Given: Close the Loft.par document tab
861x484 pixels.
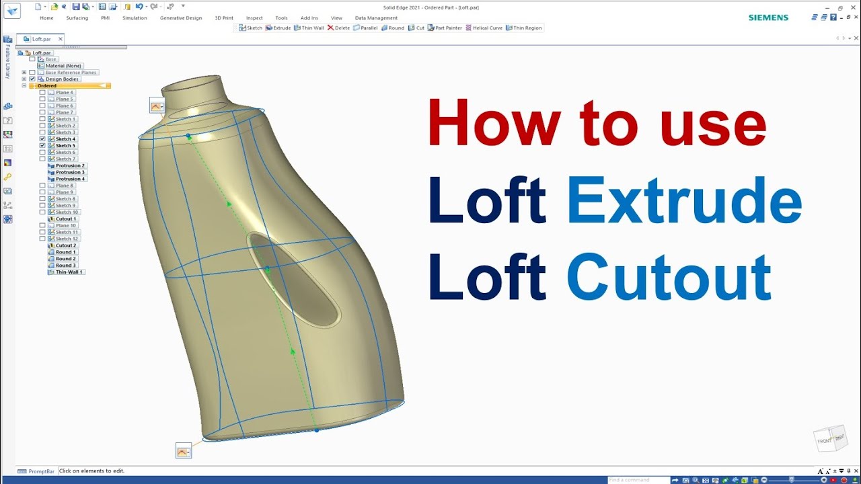Looking at the screenshot, I should pyautogui.click(x=60, y=39).
